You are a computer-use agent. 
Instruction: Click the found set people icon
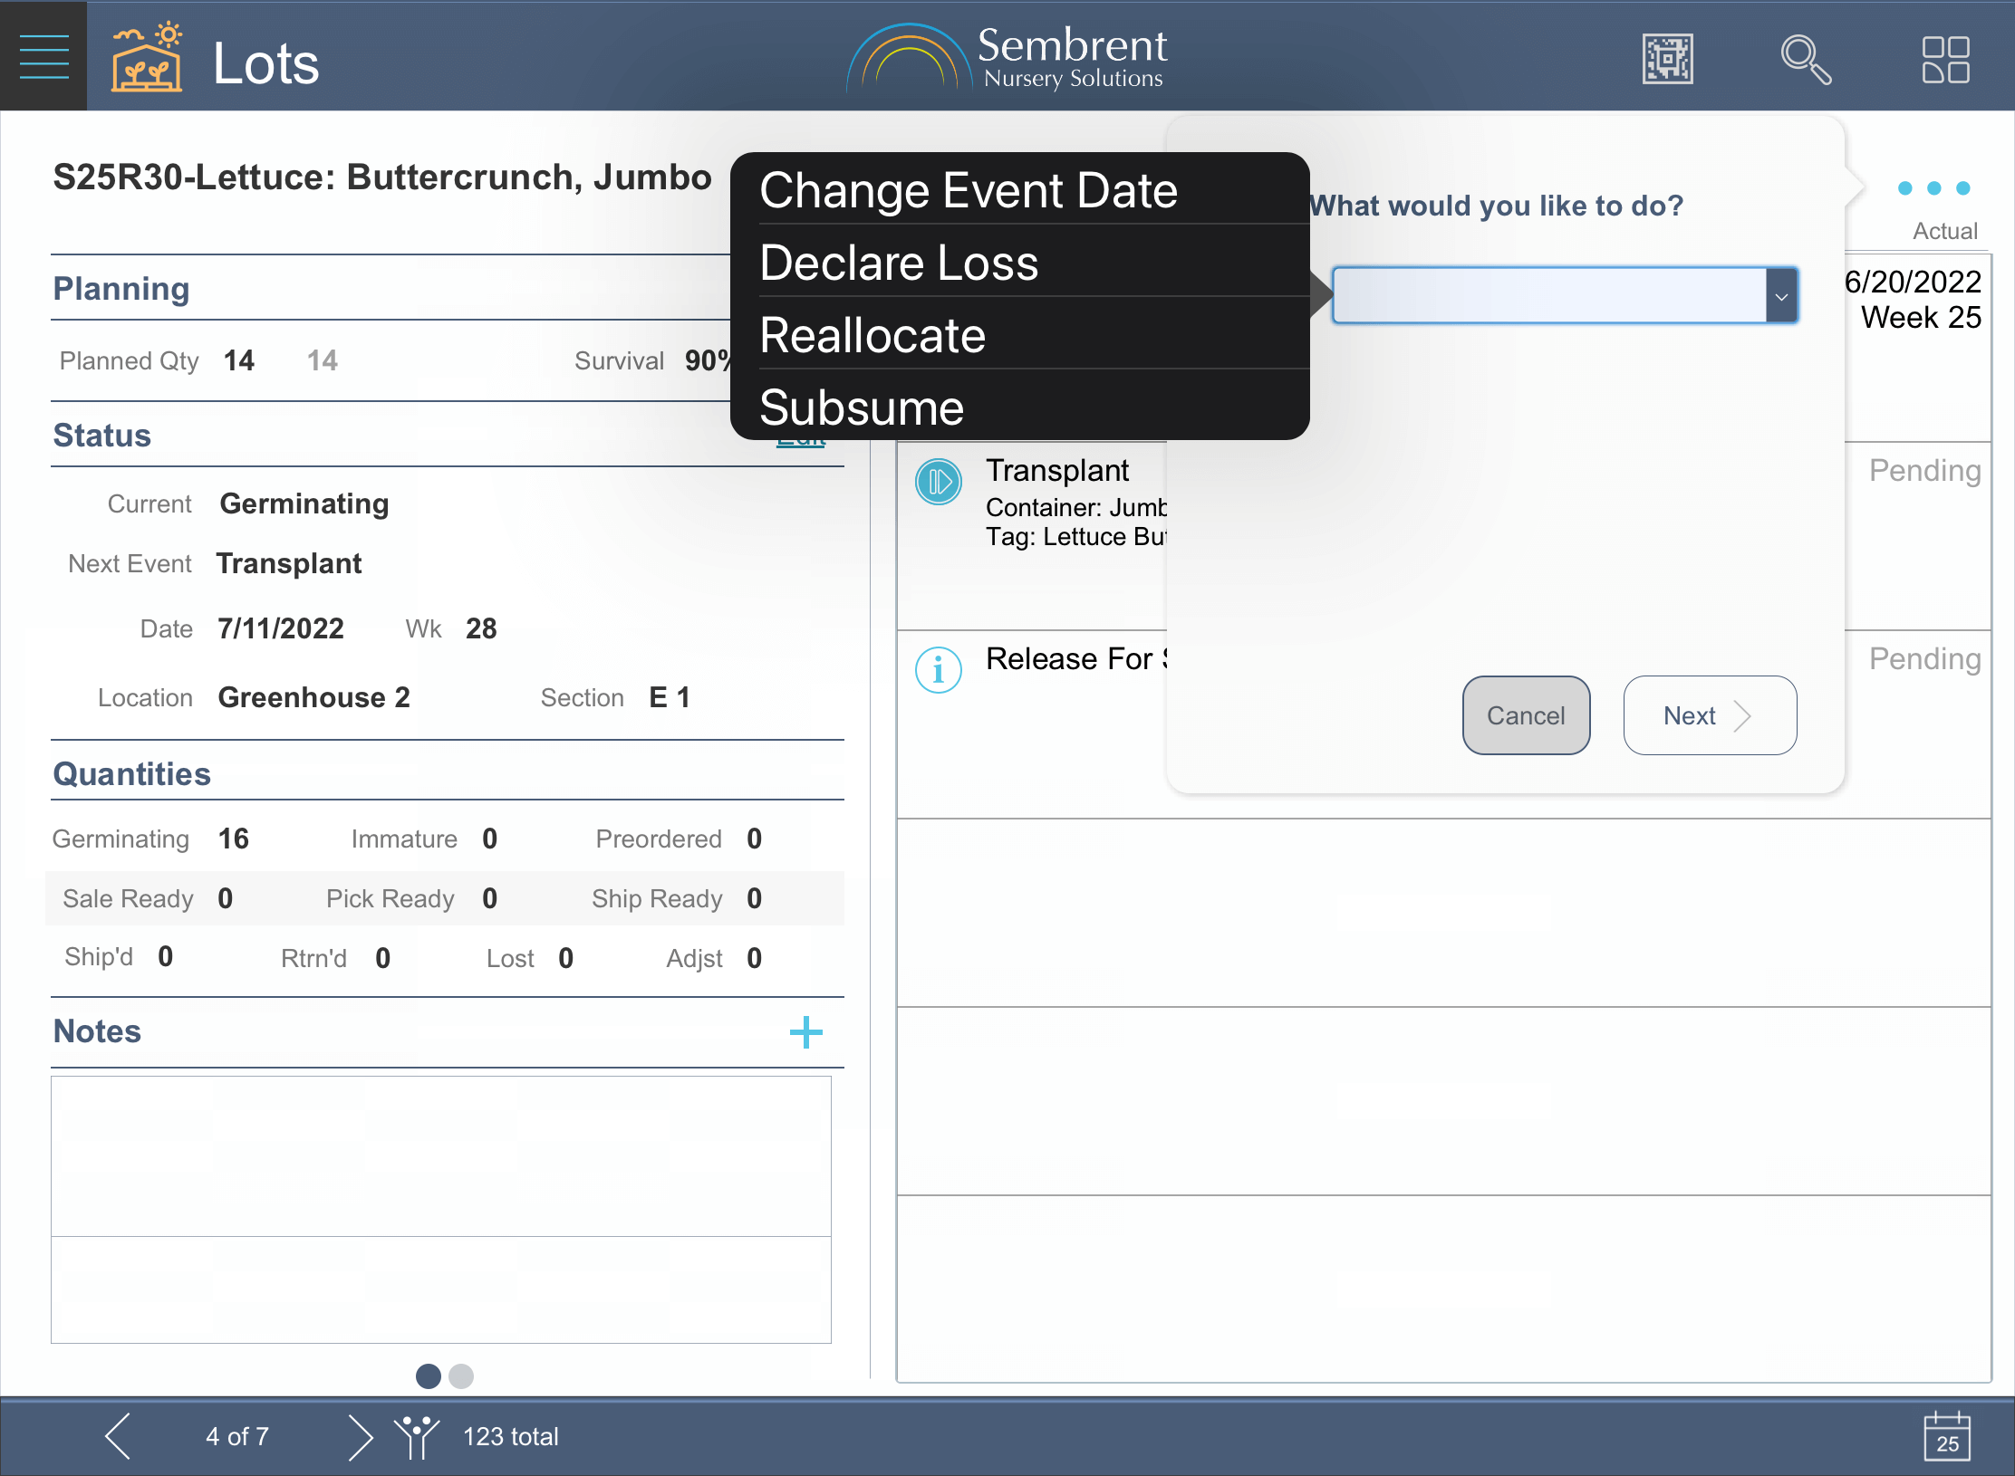(416, 1436)
